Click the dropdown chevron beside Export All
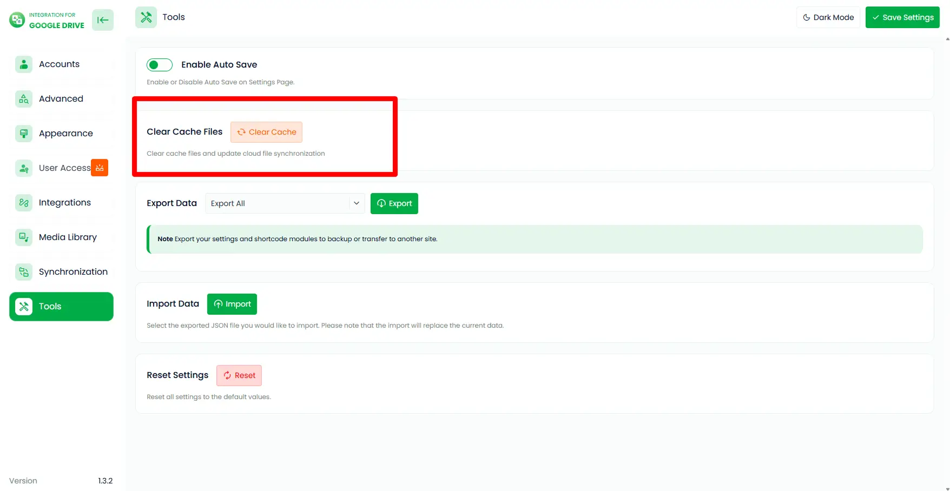950x491 pixels. (x=357, y=203)
